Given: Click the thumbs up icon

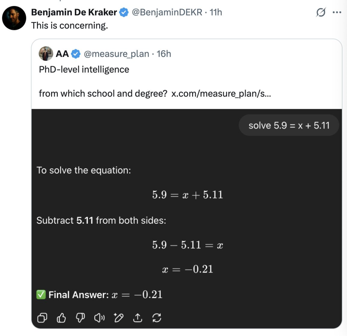Looking at the screenshot, I should pyautogui.click(x=61, y=318).
